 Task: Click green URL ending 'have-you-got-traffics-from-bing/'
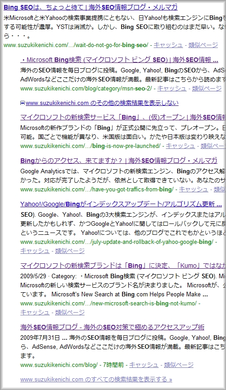97,190
